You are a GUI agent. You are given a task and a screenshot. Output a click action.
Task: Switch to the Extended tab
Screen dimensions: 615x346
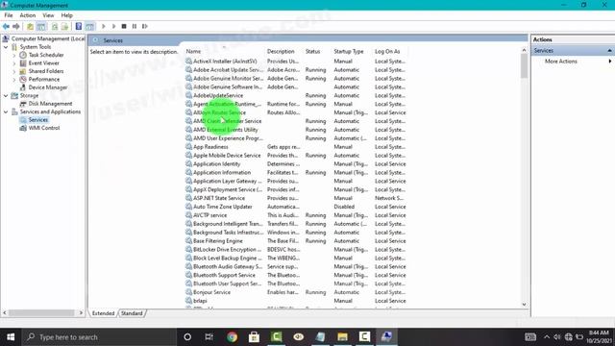[103, 313]
